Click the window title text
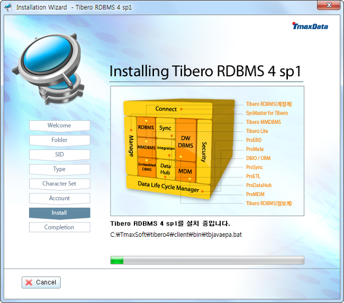The image size is (344, 303). pos(74,7)
